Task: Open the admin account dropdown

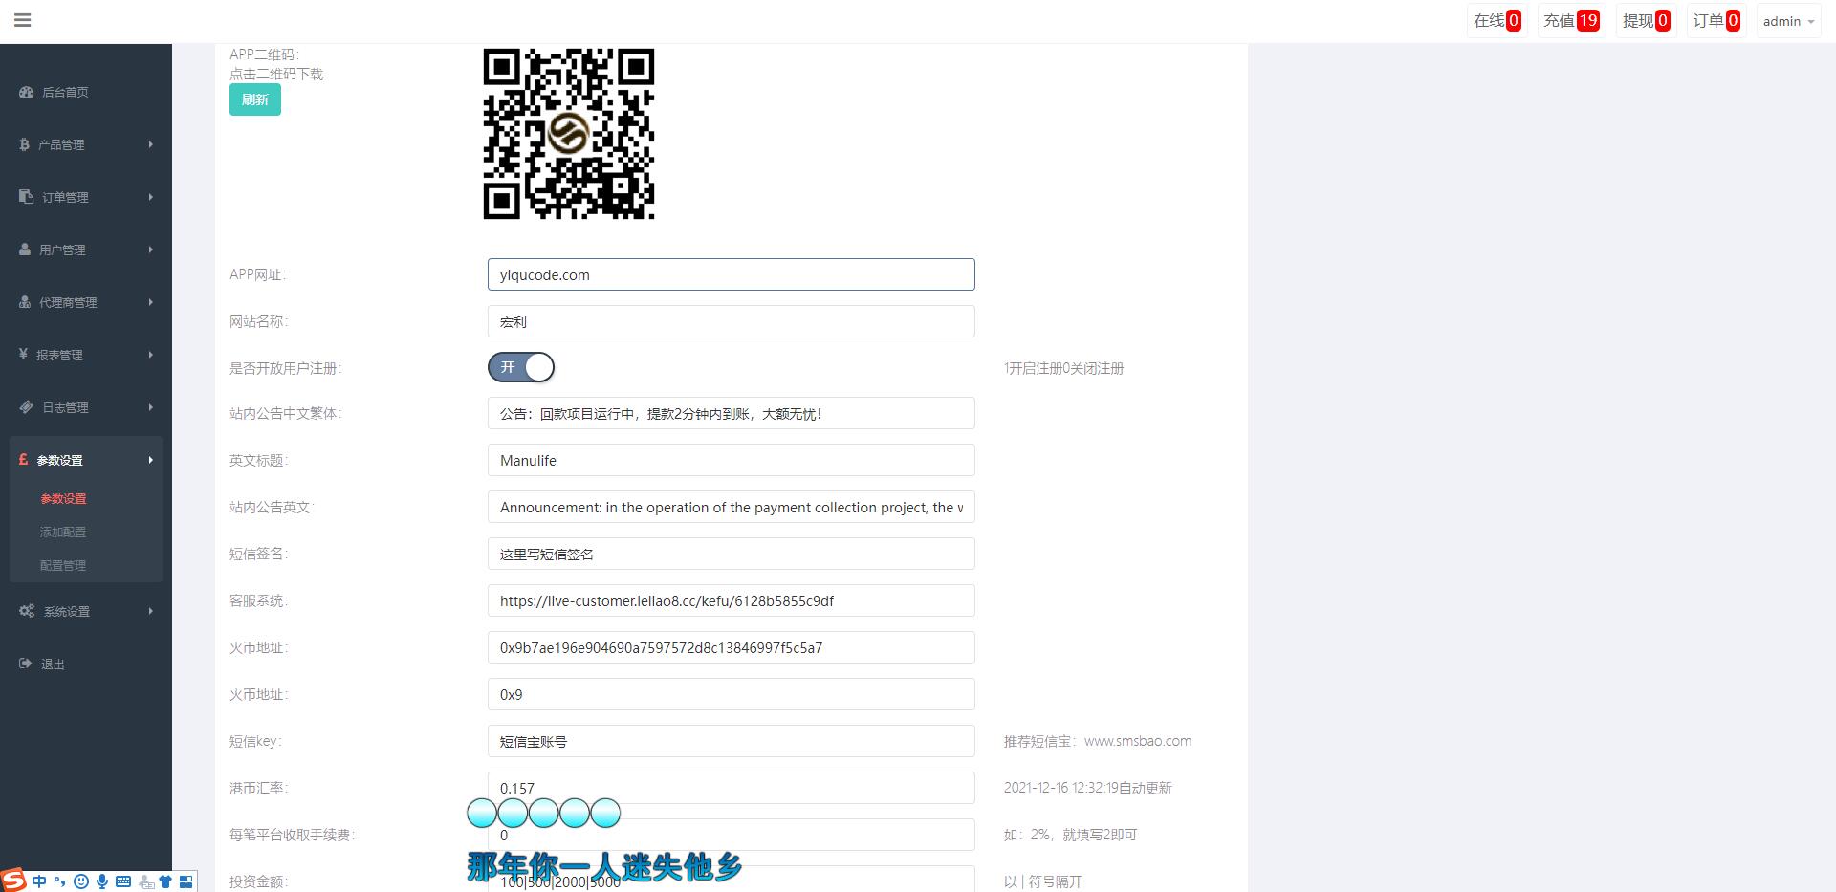Action: [1788, 21]
